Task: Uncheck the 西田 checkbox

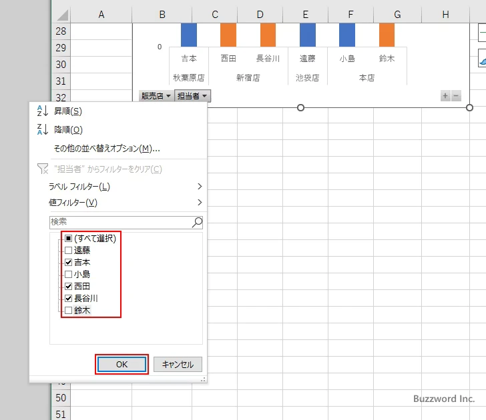Action: tap(69, 286)
